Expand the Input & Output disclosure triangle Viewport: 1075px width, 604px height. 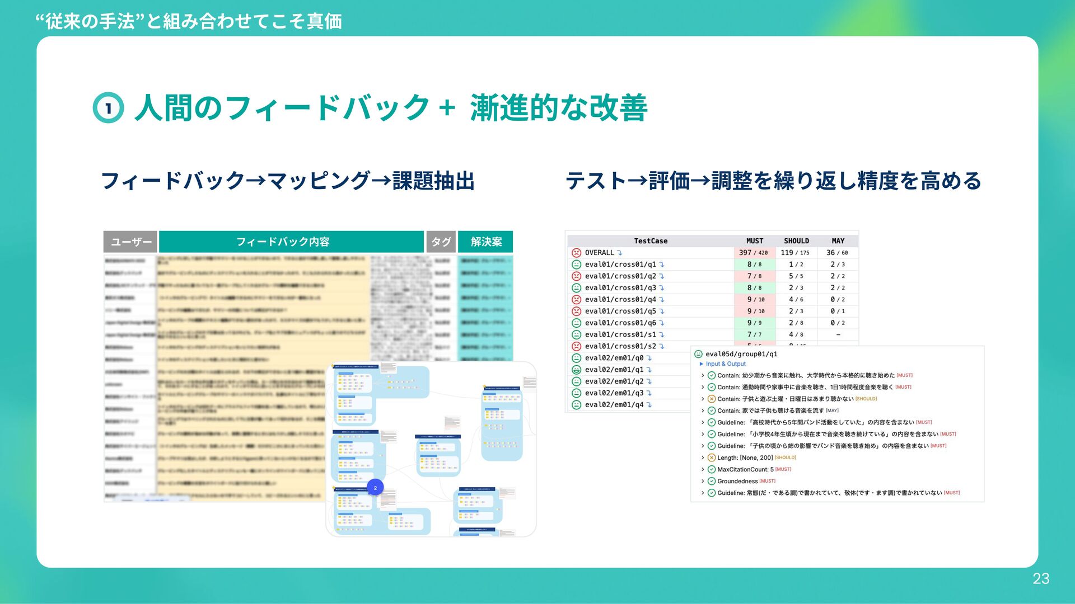(x=702, y=364)
